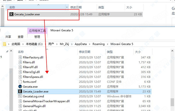175x111 pixels.
Task: Open 名称 column dropdown in top window
Action: [x=67, y=7]
